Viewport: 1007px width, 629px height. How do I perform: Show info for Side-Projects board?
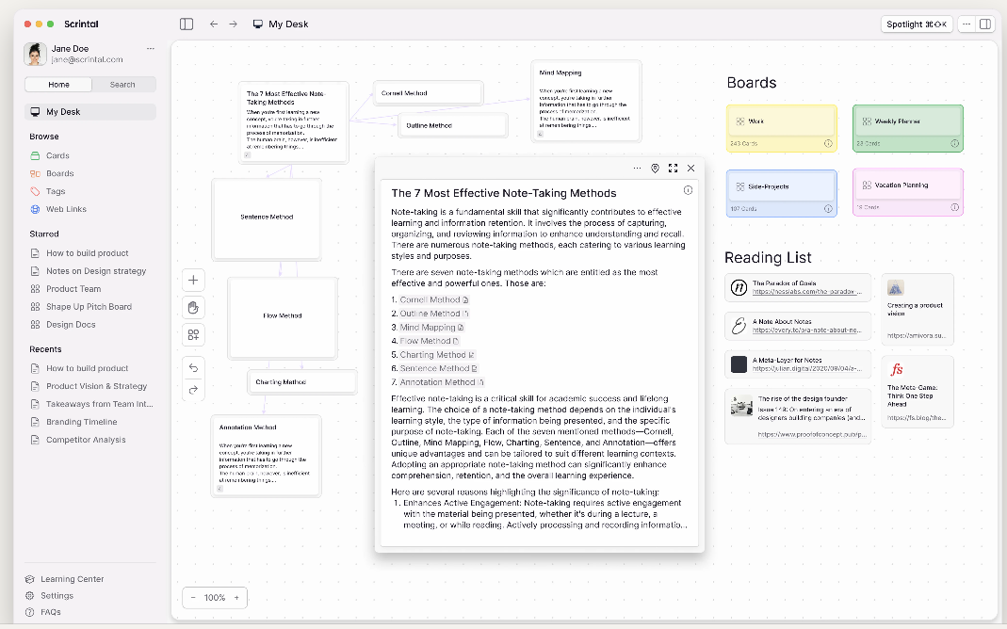(828, 209)
